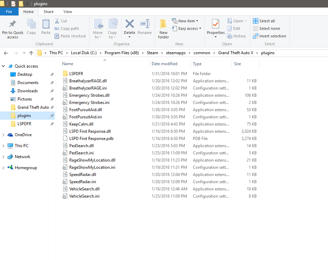
Task: Click the Copy path icon
Action: coord(57,29)
